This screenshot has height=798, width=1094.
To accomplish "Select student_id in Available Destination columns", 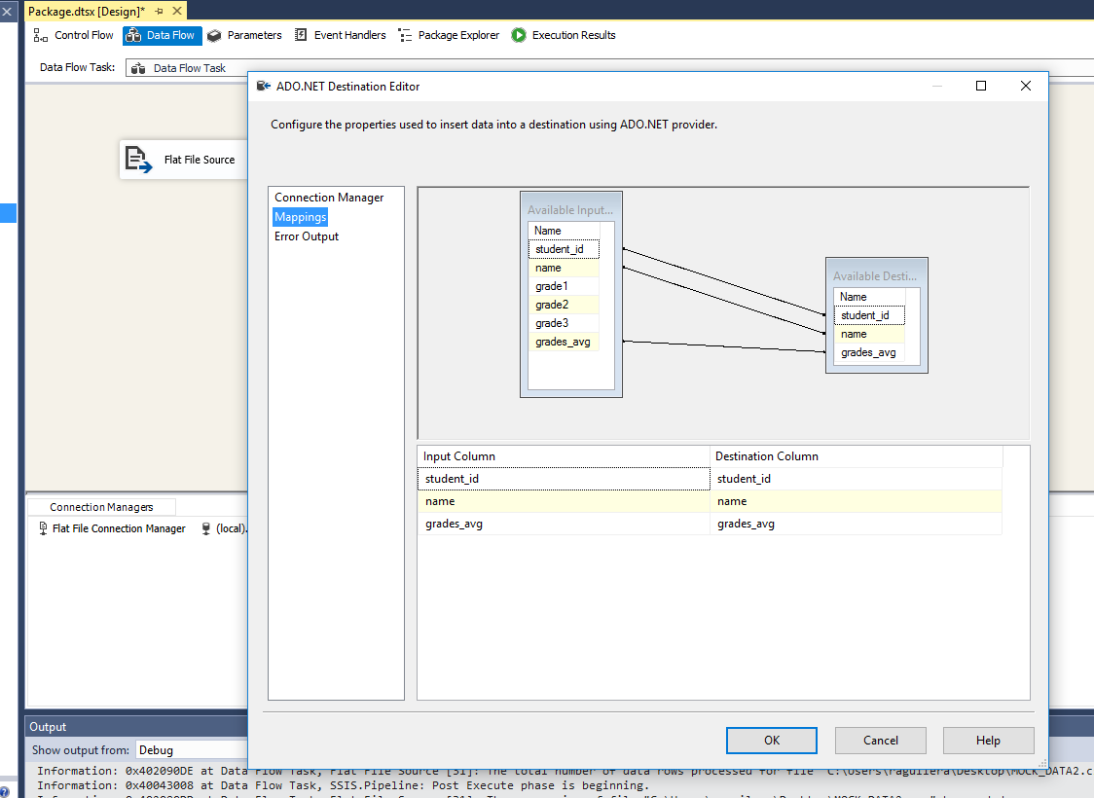I will [869, 315].
